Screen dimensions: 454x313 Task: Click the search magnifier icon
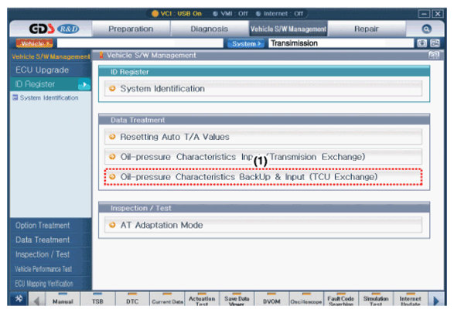click(x=426, y=29)
